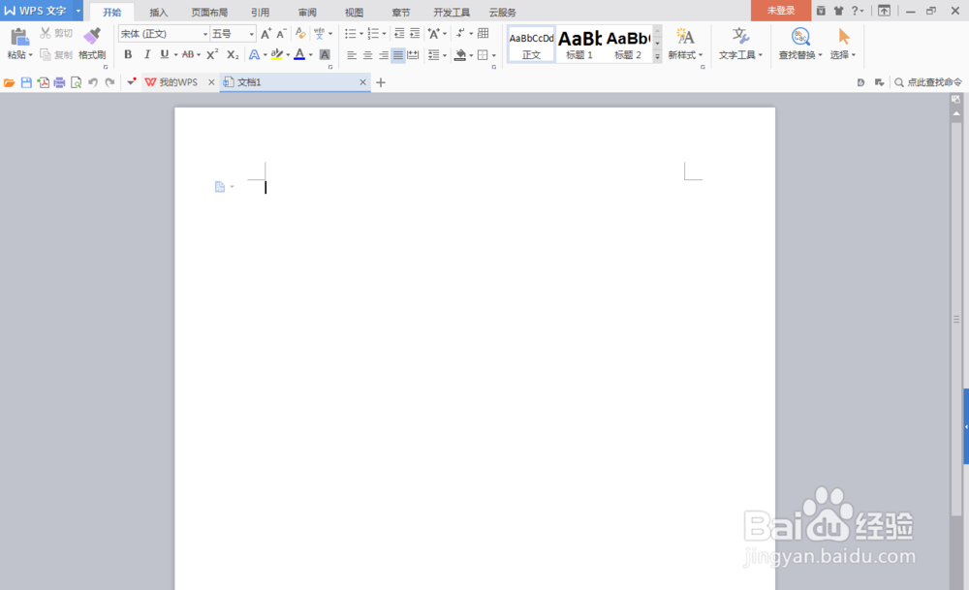Open Find and Replace (查找替换) icon
This screenshot has height=590, width=969.
tap(800, 37)
